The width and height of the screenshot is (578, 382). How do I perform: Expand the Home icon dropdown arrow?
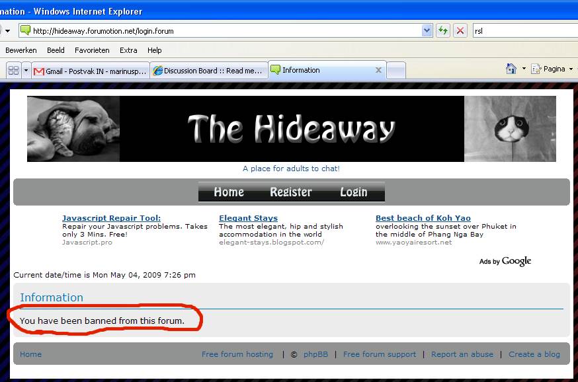pyautogui.click(x=524, y=69)
